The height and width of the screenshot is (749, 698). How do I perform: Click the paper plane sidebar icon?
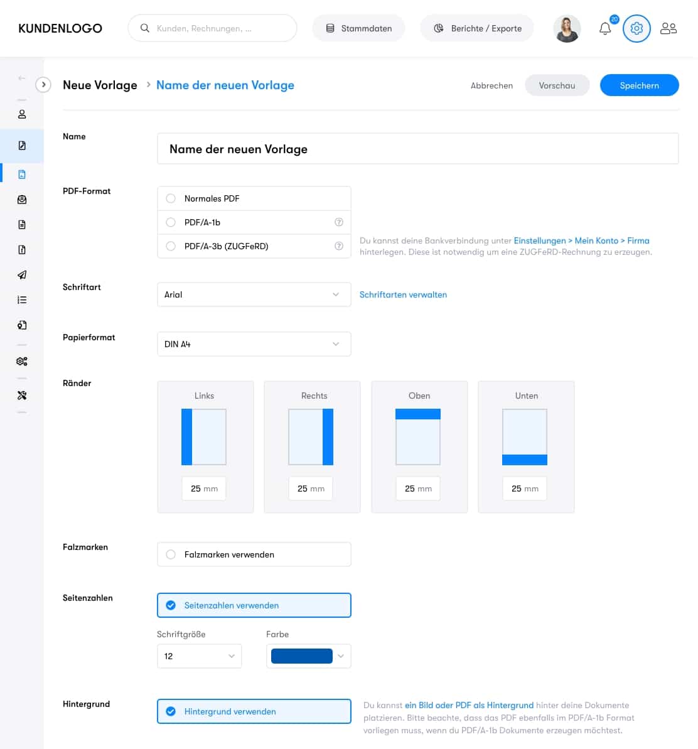click(x=22, y=275)
